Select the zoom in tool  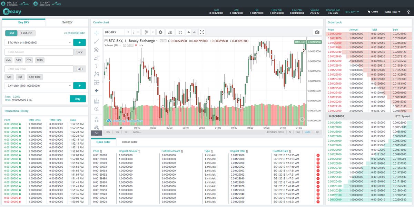pos(97,109)
